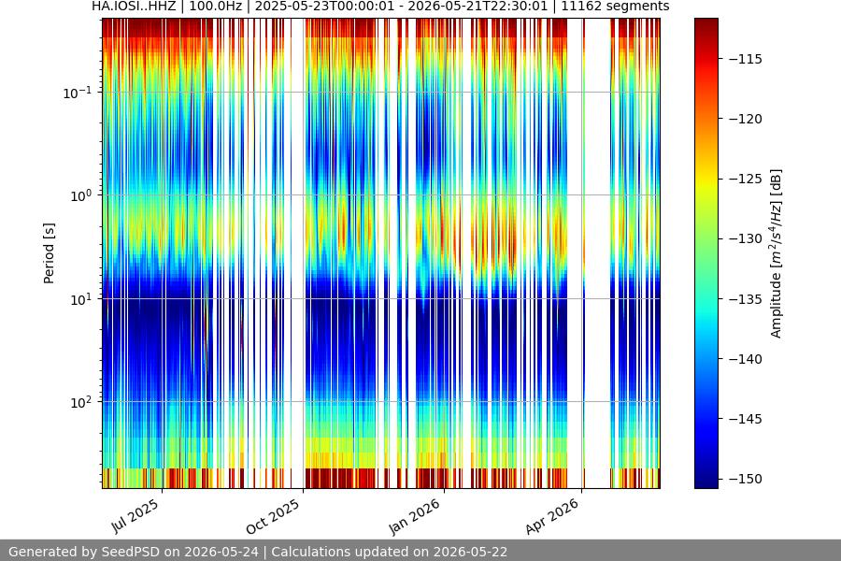
Task: Click the amplitude colorbar gradient strip
Action: click(706, 253)
